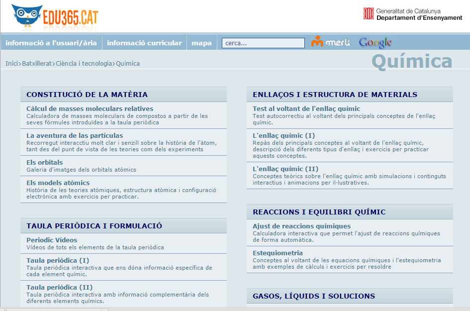Open the 'Estequiometria' link

coord(278,253)
